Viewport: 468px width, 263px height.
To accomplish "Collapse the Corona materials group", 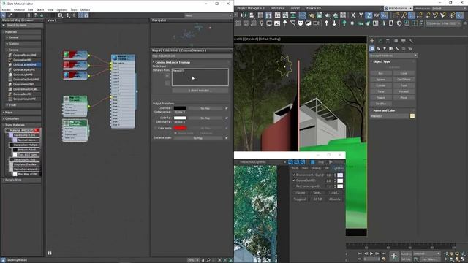I will pyautogui.click(x=7, y=50).
